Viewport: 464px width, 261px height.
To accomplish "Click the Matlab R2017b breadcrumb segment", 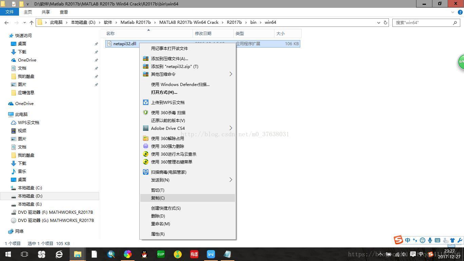I will pos(136,22).
